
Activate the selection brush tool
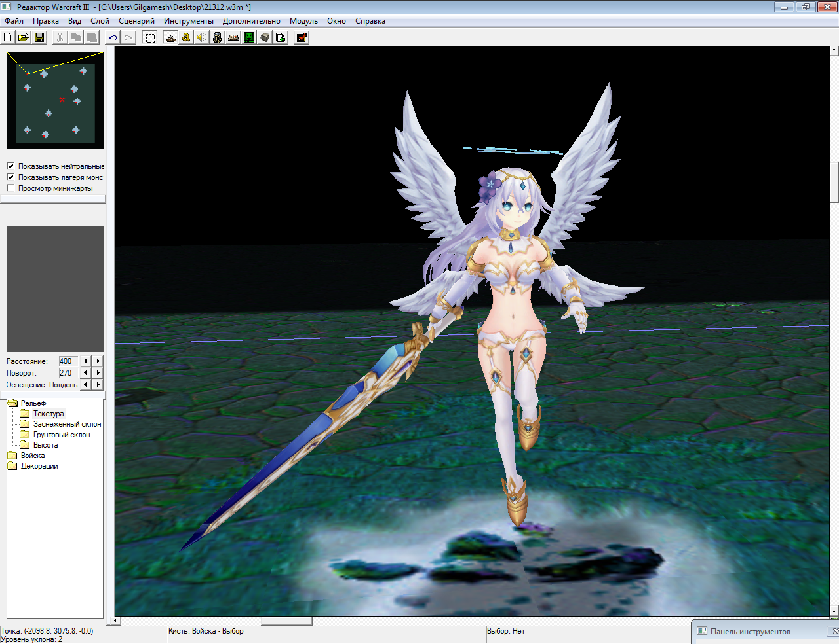150,37
